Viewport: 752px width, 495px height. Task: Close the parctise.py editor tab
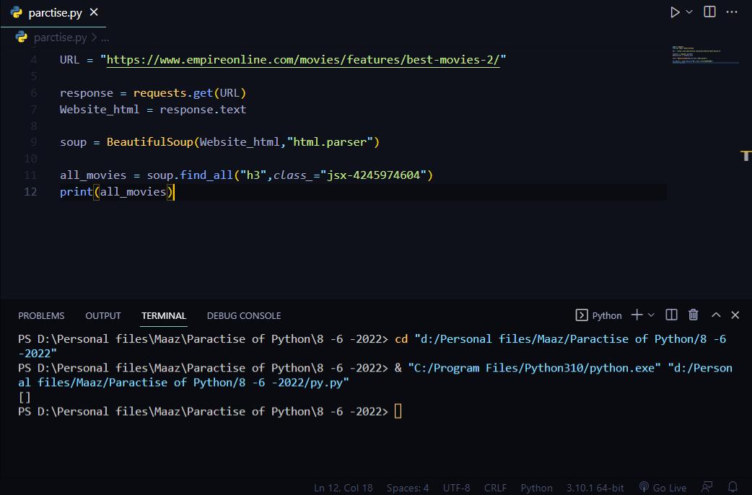(95, 13)
